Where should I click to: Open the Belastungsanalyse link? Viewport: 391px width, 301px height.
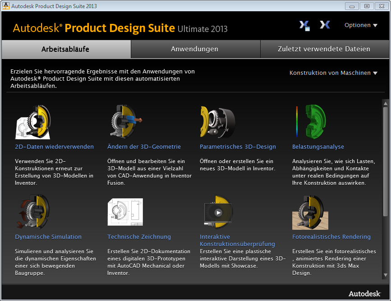(318, 146)
